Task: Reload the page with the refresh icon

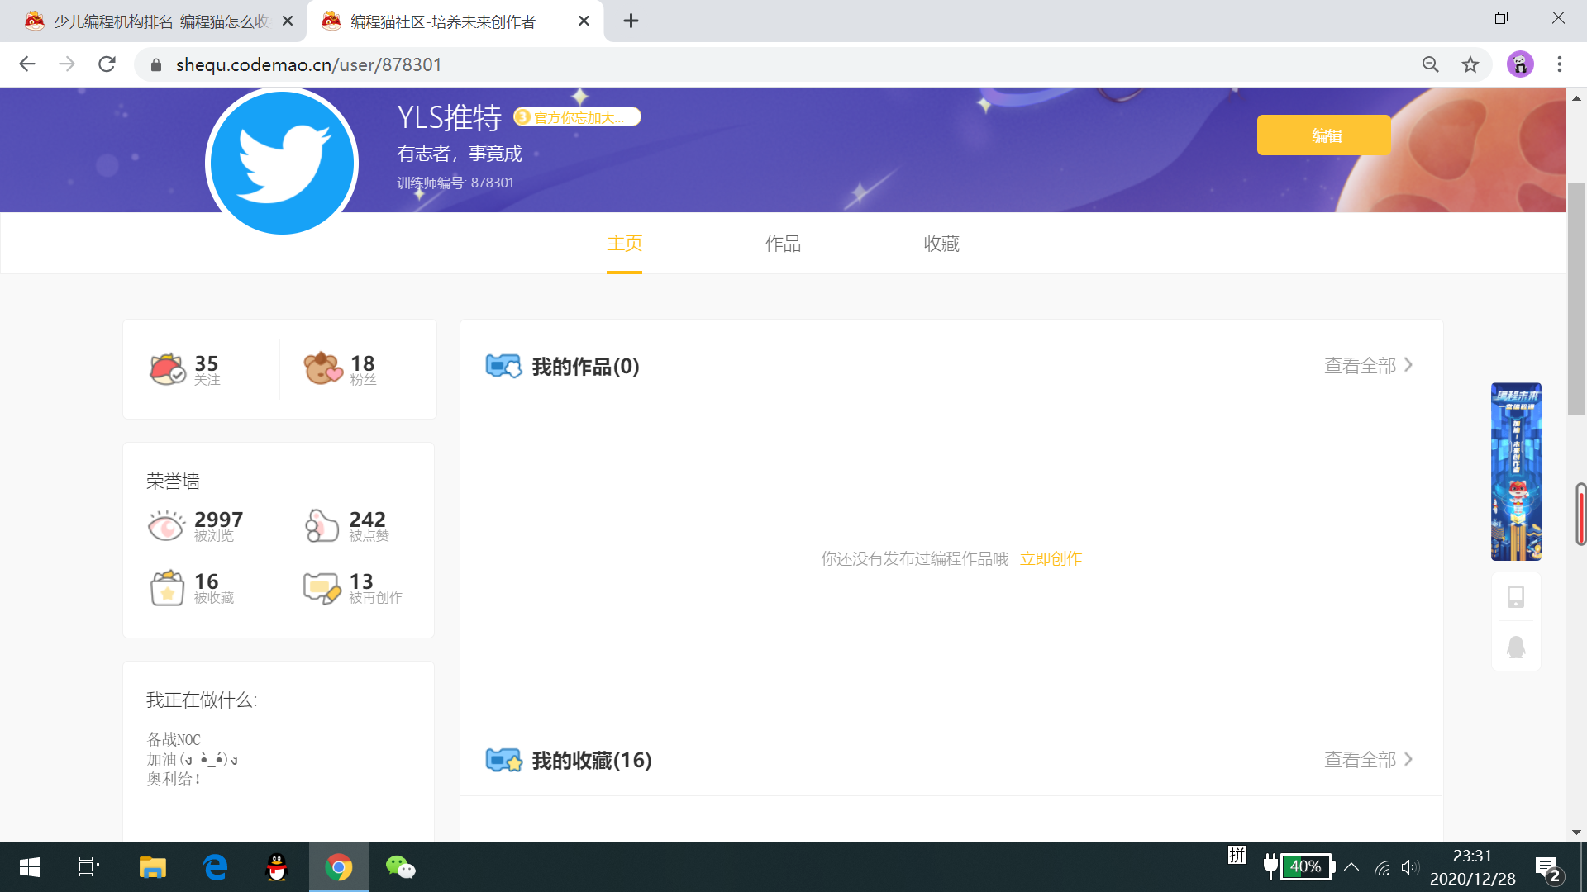Action: coord(107,64)
